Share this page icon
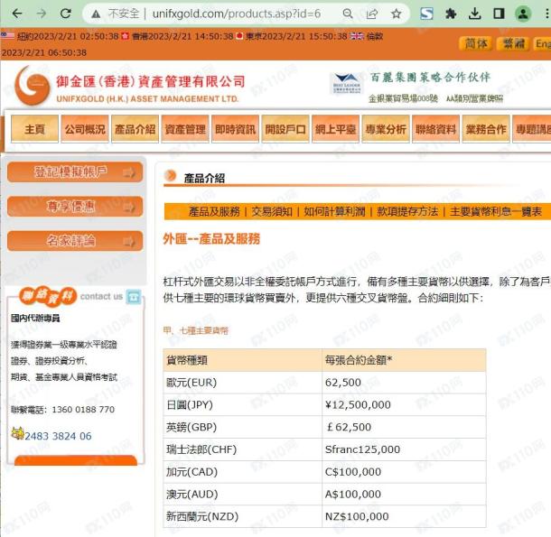 (372, 14)
